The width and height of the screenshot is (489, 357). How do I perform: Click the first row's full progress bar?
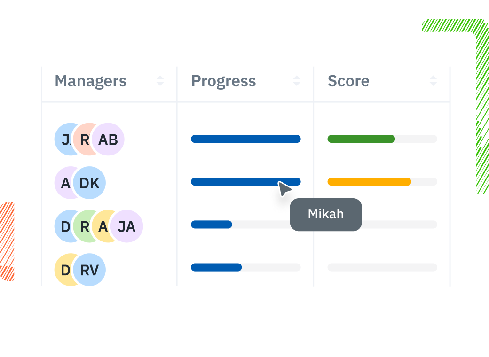pyautogui.click(x=245, y=139)
